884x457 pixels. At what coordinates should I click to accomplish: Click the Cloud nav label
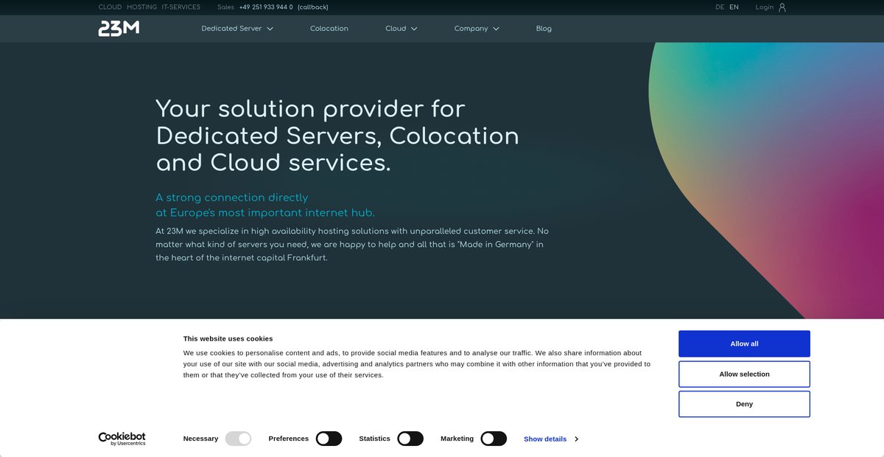click(x=396, y=29)
